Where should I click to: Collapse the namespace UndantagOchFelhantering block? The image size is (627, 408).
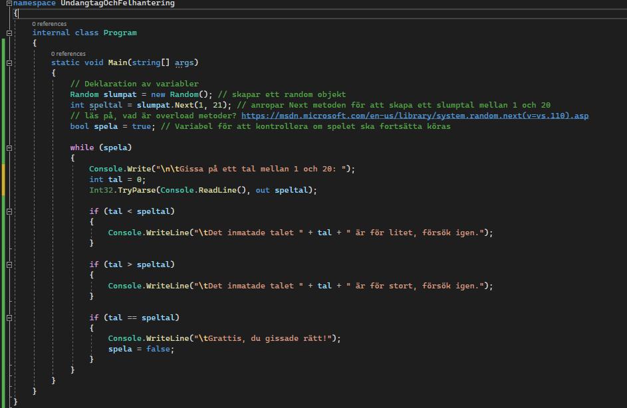[9, 3]
